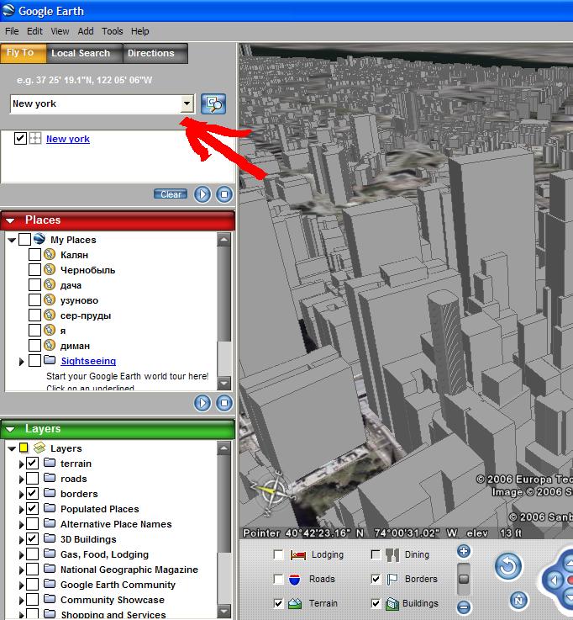Uncheck the Populated Places layer

pyautogui.click(x=33, y=508)
